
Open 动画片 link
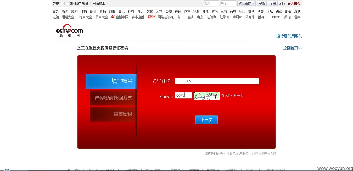[237, 17]
